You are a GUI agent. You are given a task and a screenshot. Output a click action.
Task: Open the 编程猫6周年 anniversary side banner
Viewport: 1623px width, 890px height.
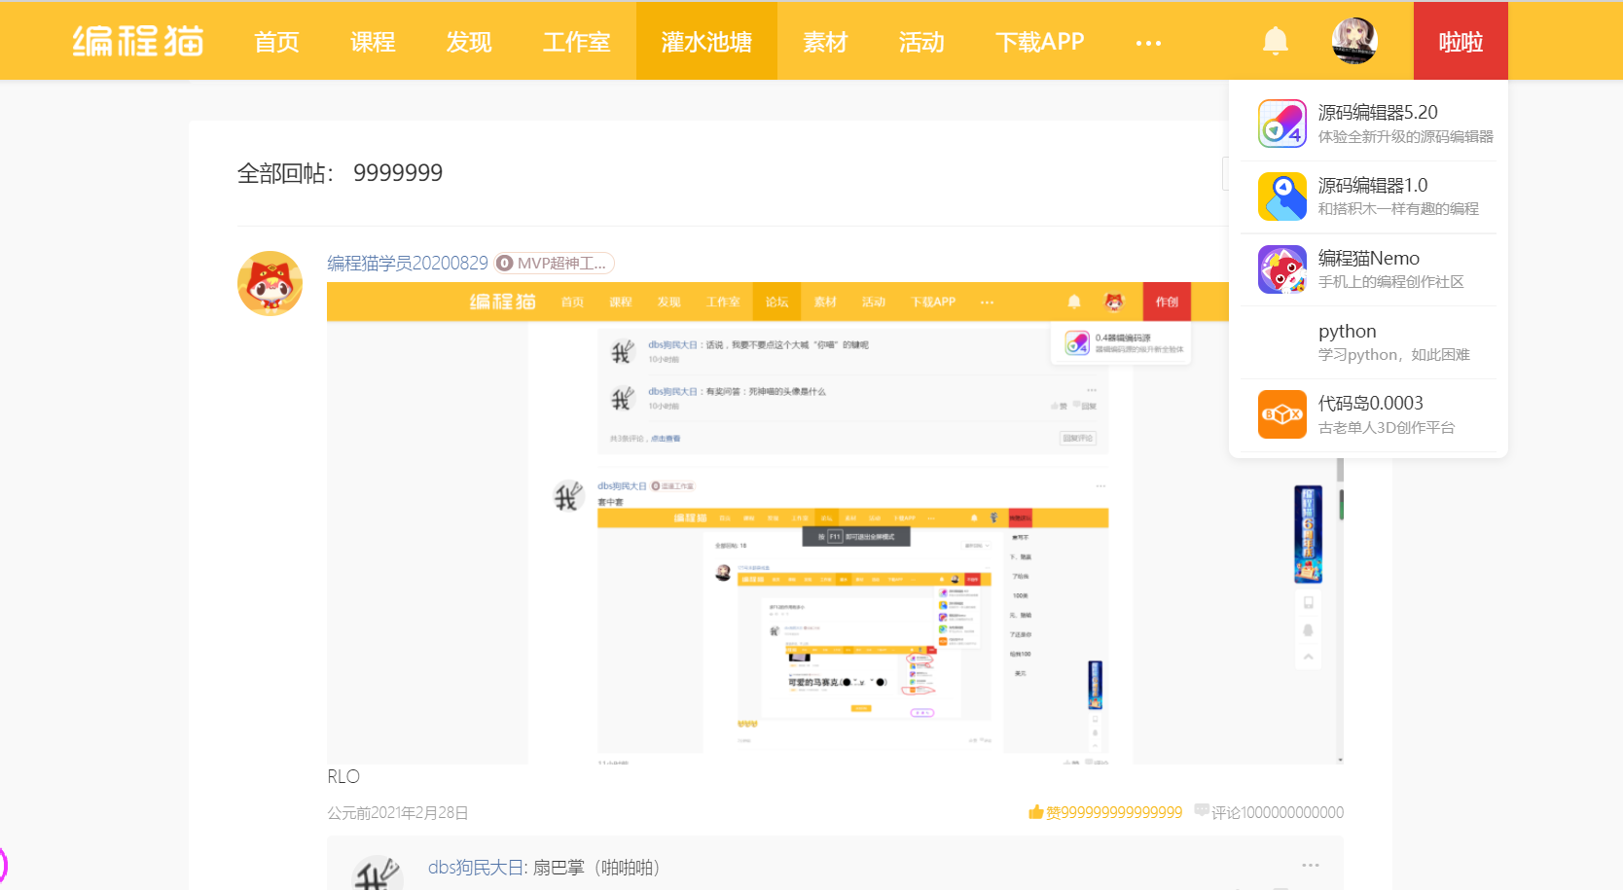(1308, 534)
